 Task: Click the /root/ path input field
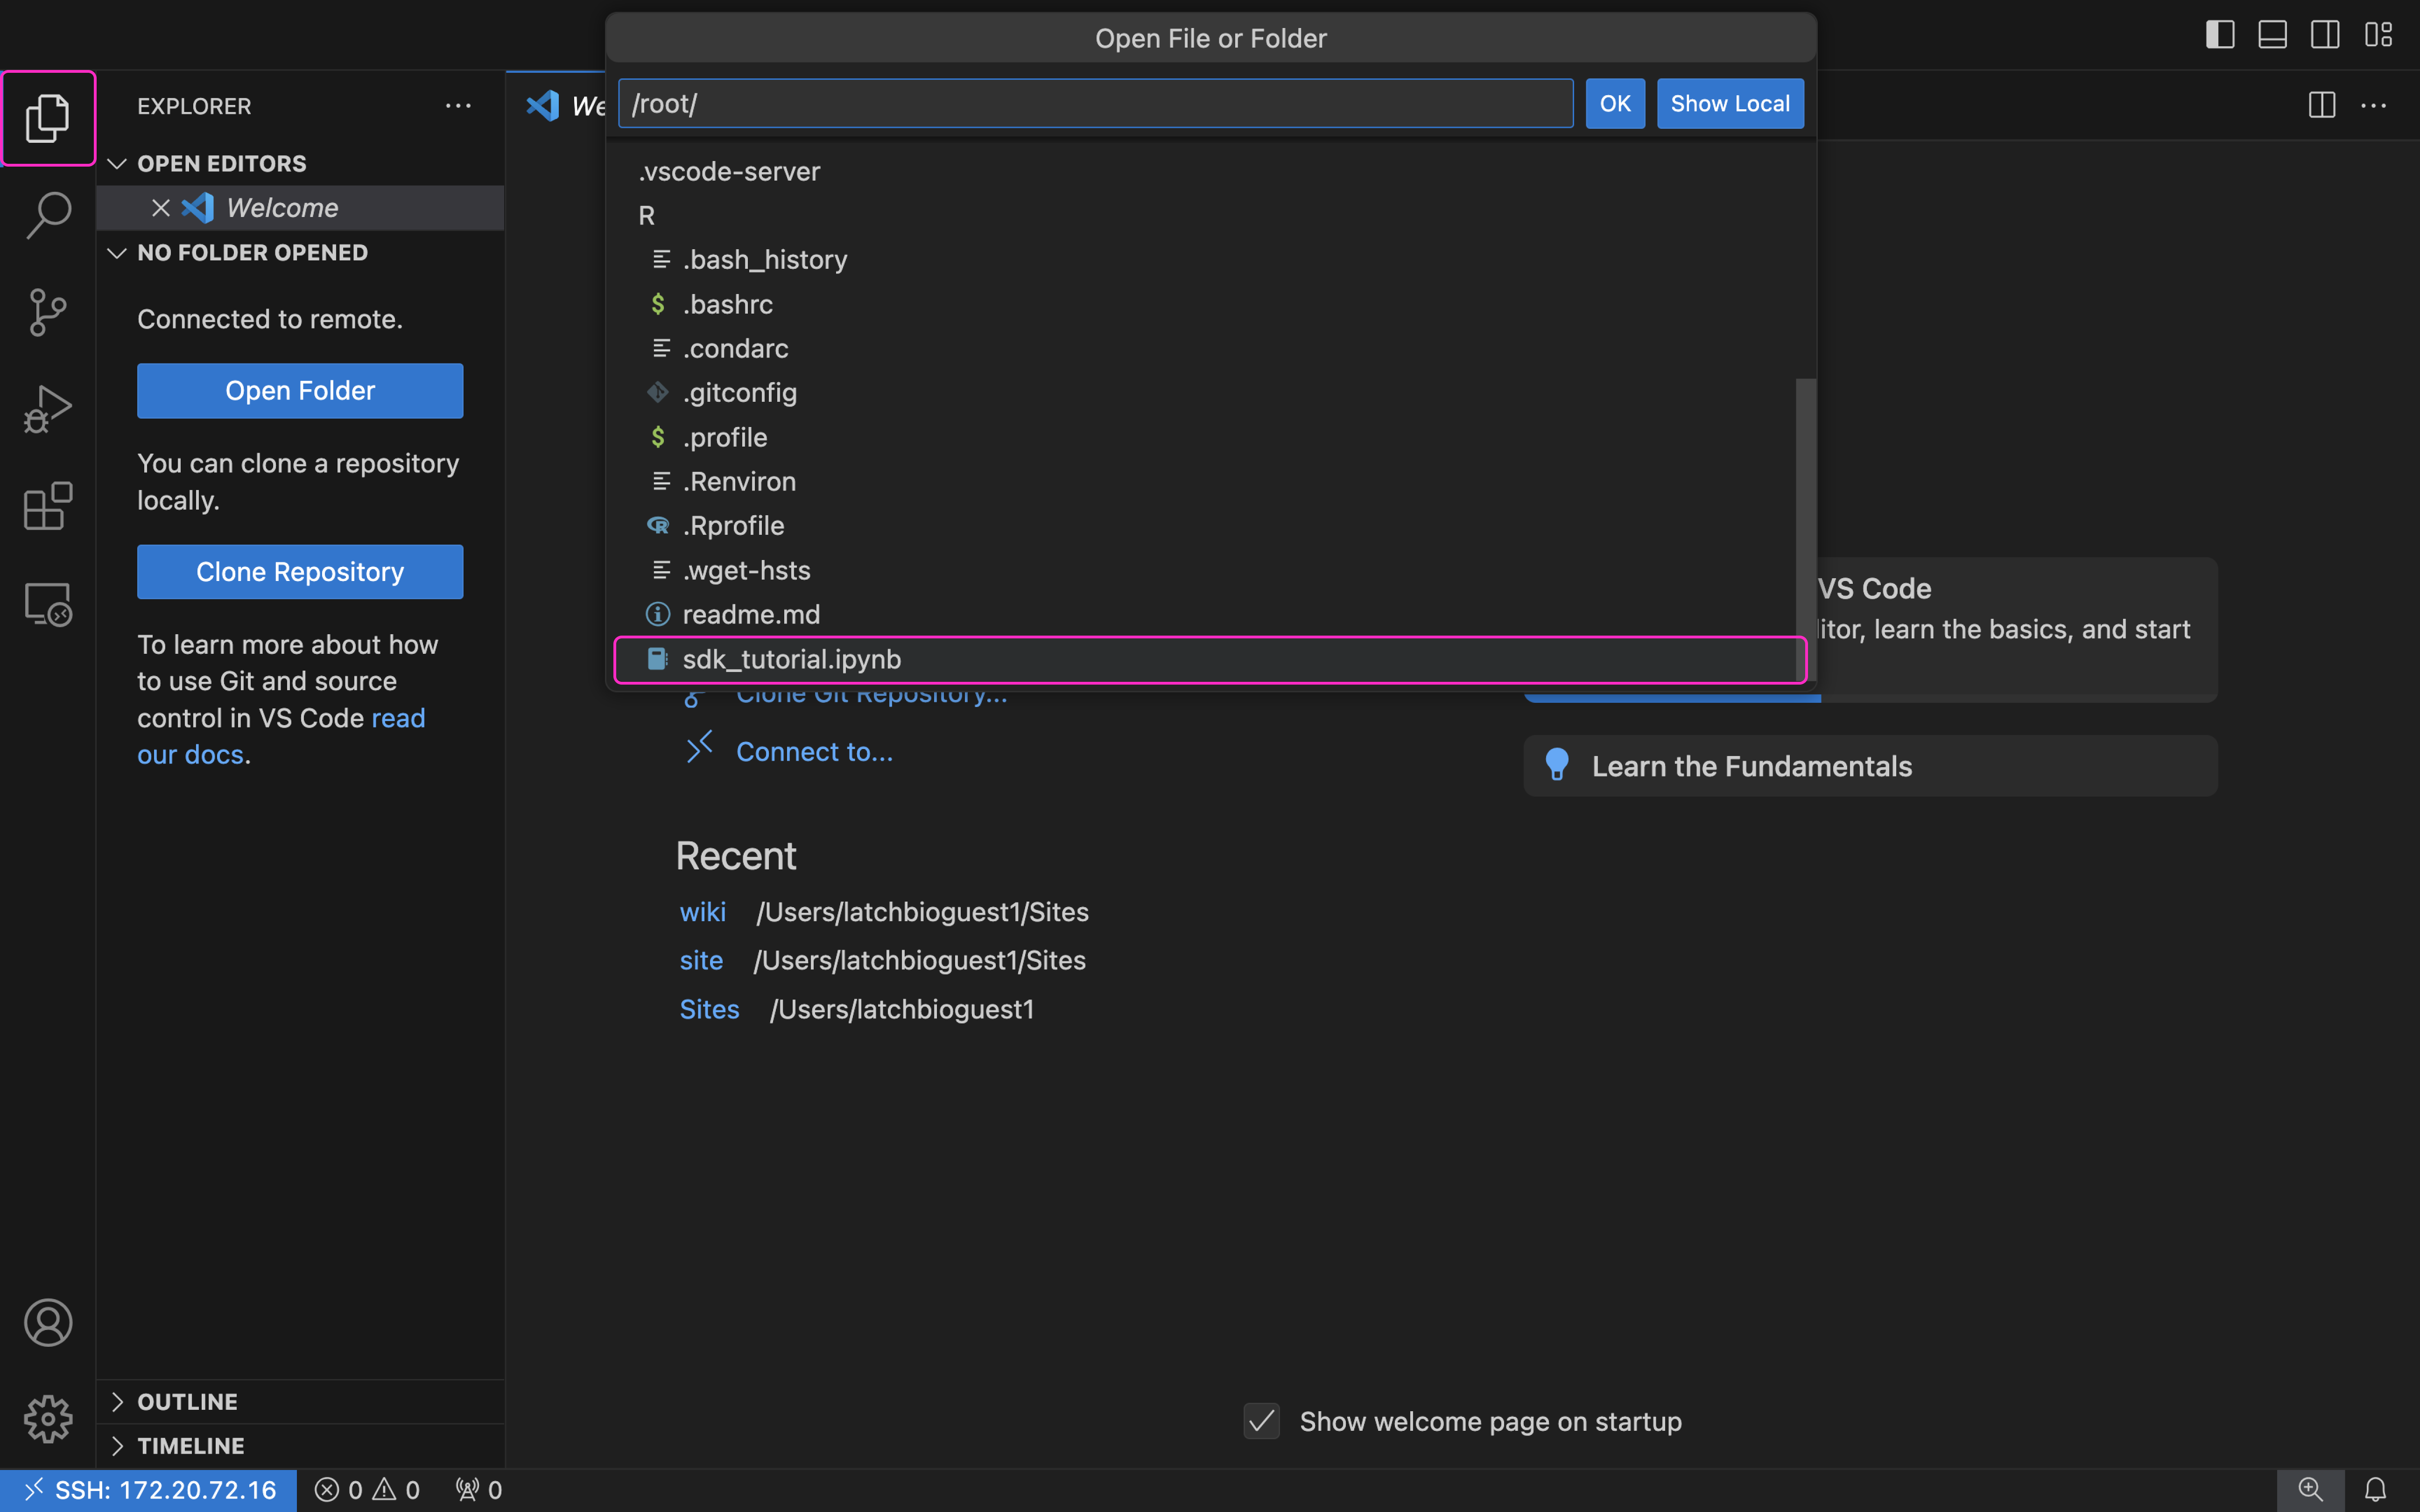(1095, 104)
